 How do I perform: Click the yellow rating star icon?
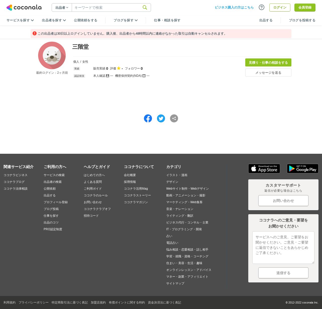pos(119,68)
